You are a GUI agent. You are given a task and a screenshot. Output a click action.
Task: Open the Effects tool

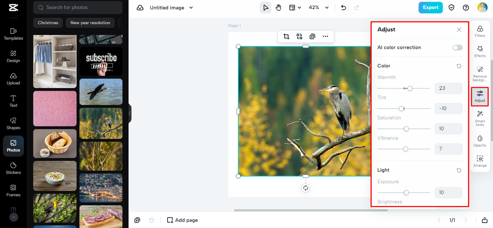(480, 52)
